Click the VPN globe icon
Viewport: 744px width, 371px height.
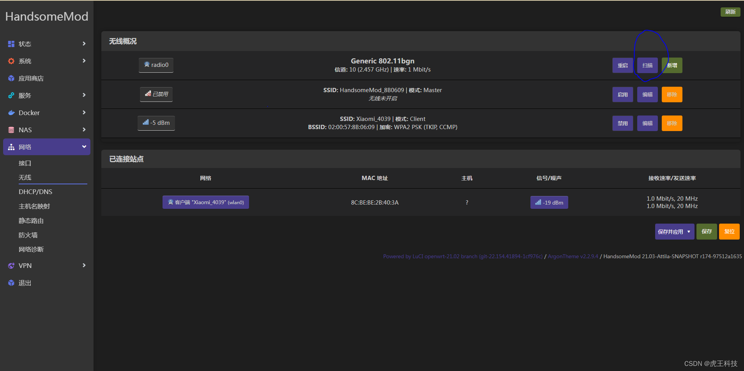11,266
